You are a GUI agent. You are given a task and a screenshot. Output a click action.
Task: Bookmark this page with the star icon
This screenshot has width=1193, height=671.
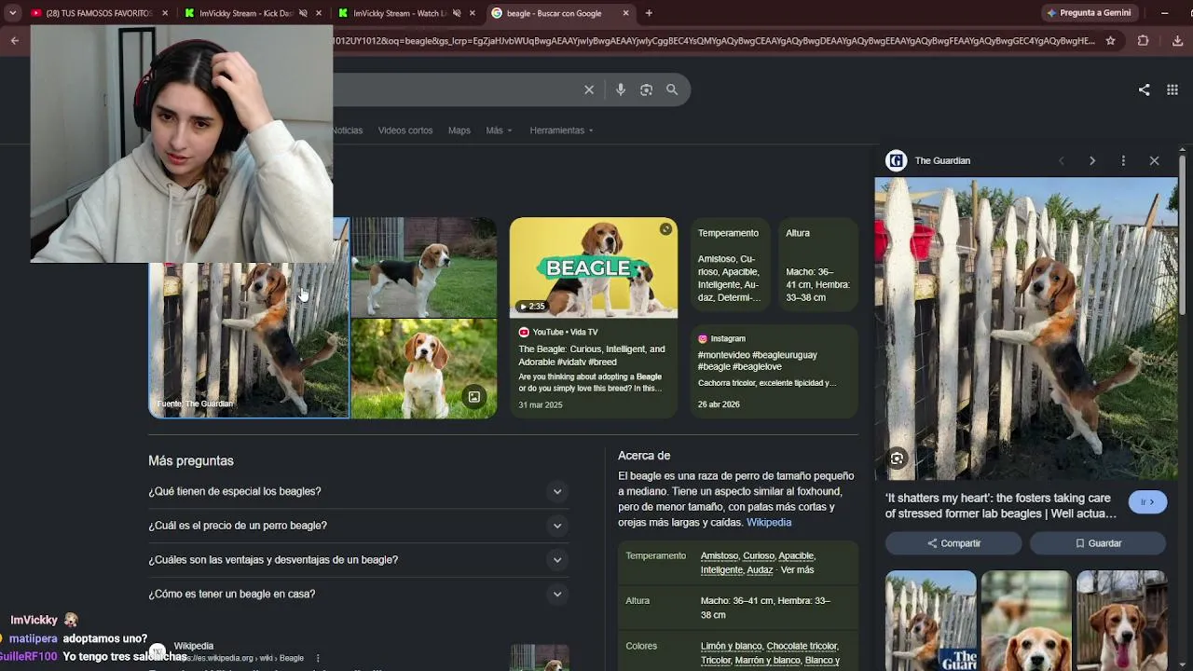tap(1110, 41)
